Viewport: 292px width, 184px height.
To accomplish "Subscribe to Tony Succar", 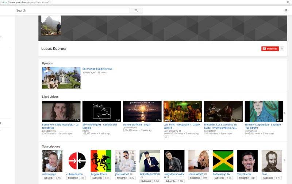I will point(243,178).
